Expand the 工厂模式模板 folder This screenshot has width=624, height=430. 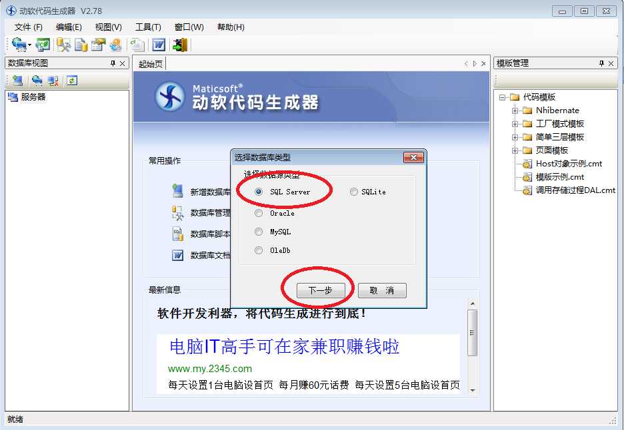pos(515,124)
